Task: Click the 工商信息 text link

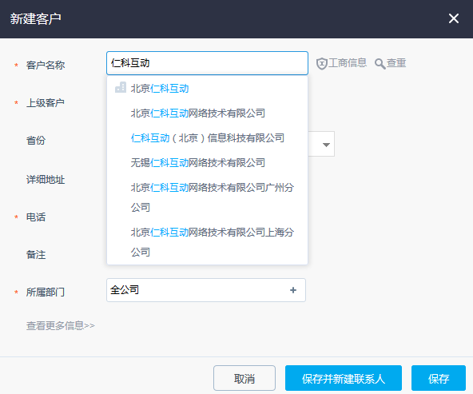Action: [x=348, y=63]
